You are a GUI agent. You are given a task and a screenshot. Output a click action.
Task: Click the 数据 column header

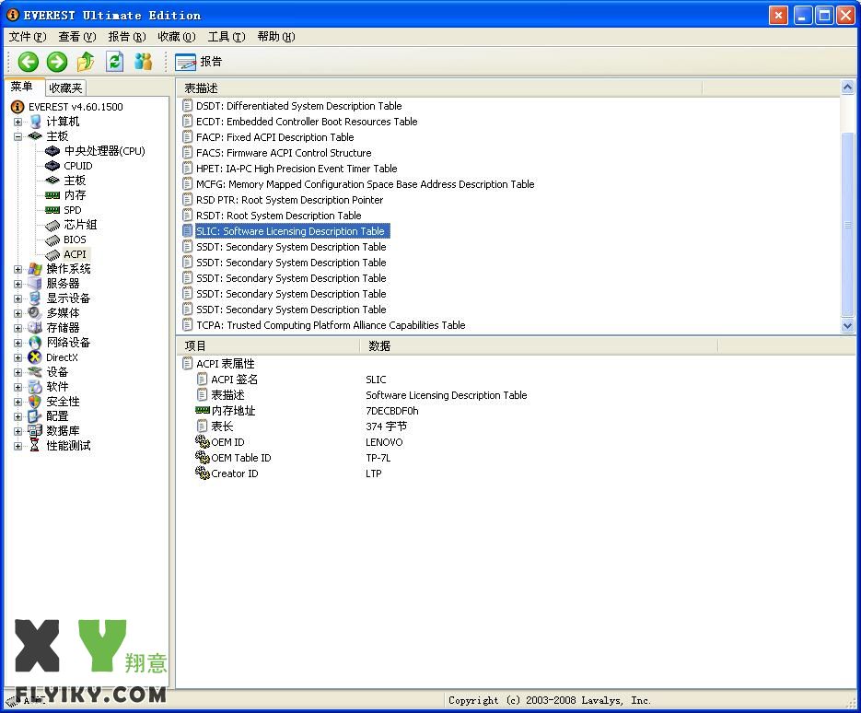[539, 345]
